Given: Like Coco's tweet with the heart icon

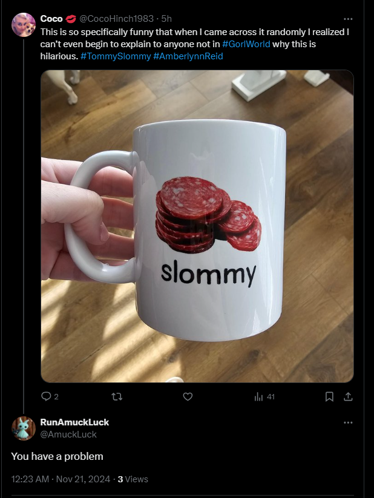Looking at the screenshot, I should coord(188,396).
